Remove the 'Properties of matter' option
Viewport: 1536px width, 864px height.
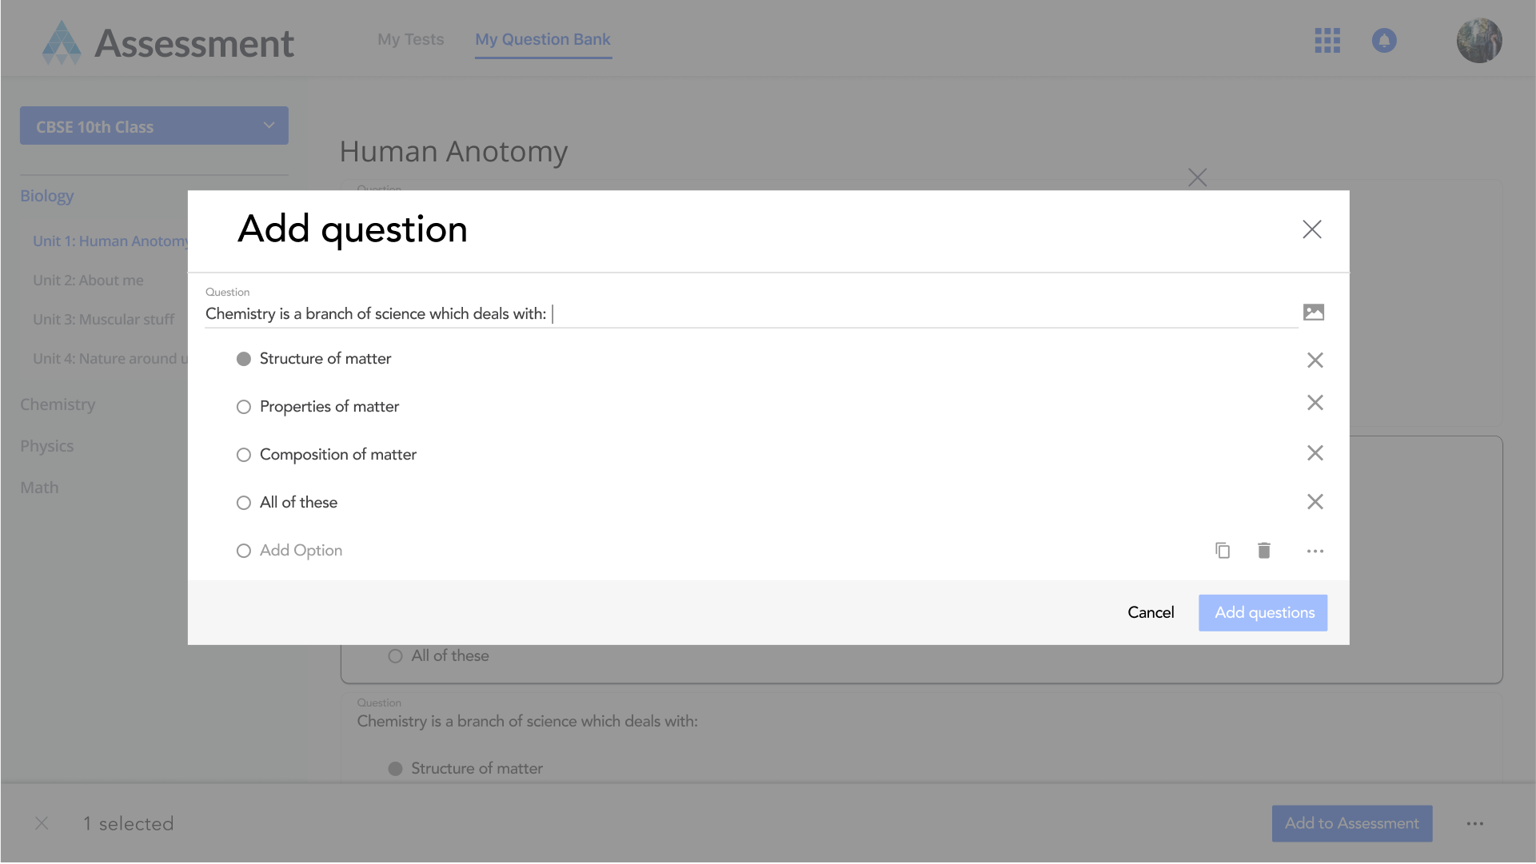point(1315,403)
